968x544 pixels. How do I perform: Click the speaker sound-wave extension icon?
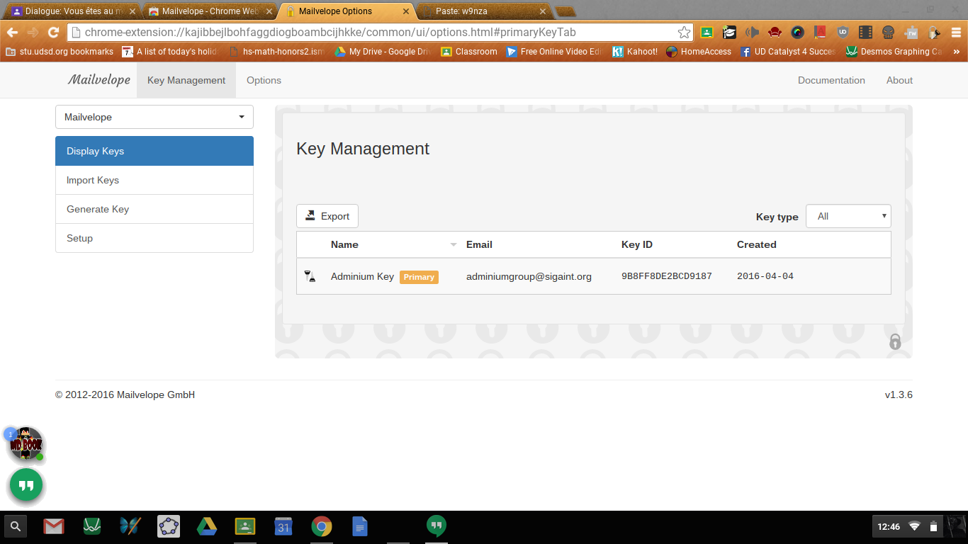tap(752, 32)
